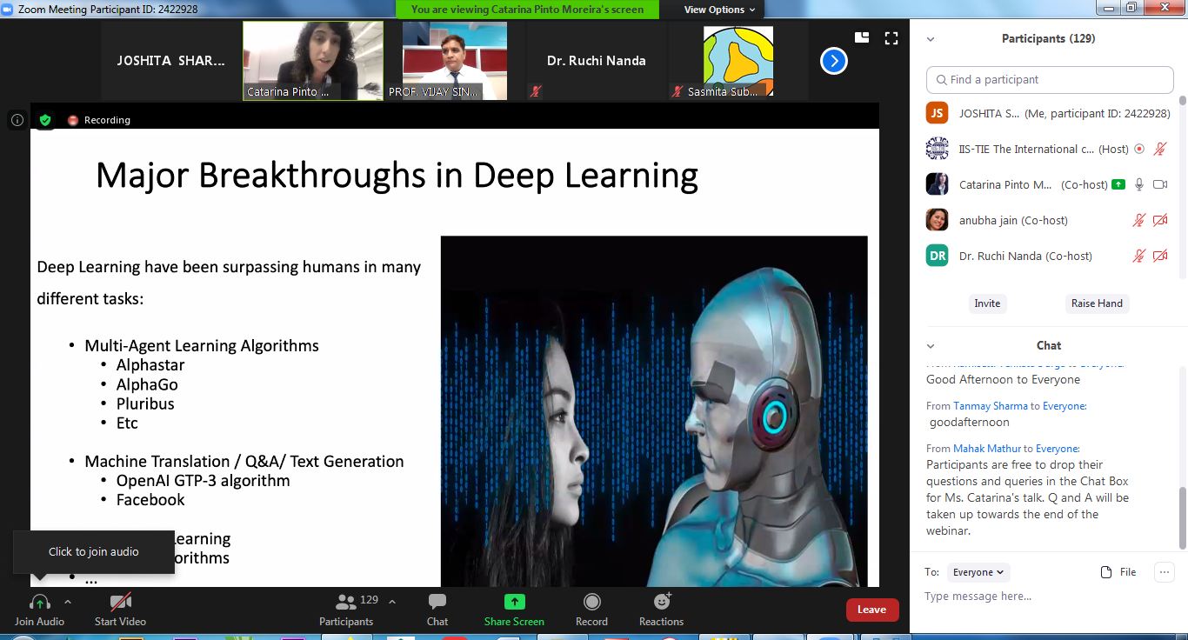Click the Record icon in toolbar
Viewport: 1188px width, 640px height.
pyautogui.click(x=591, y=602)
